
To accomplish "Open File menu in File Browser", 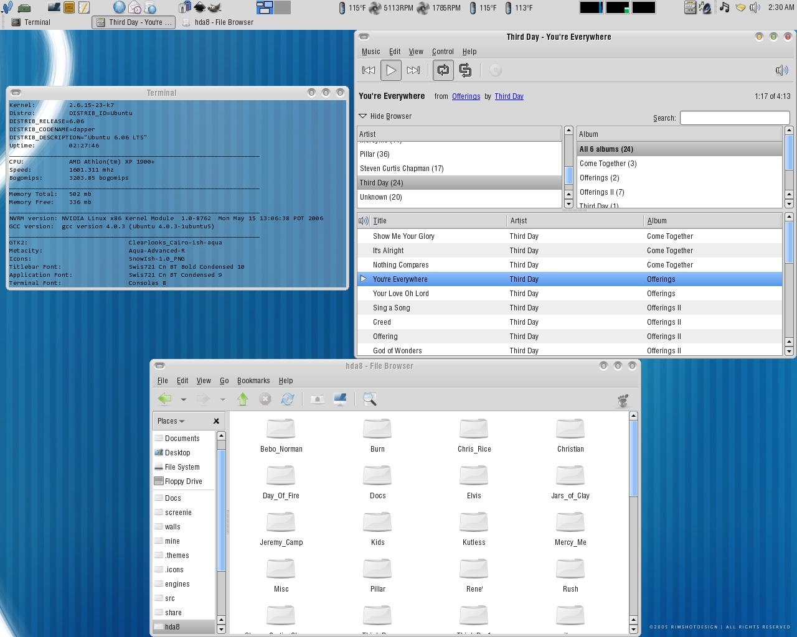I will pyautogui.click(x=163, y=381).
